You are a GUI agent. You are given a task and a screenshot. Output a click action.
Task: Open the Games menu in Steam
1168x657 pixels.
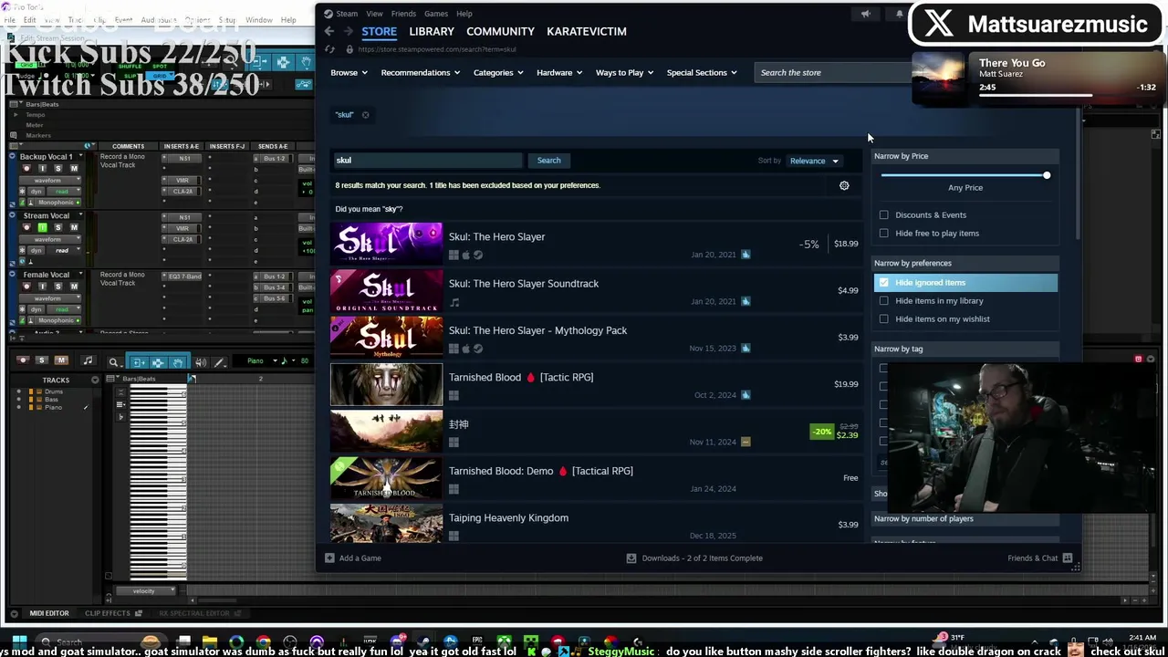[436, 14]
